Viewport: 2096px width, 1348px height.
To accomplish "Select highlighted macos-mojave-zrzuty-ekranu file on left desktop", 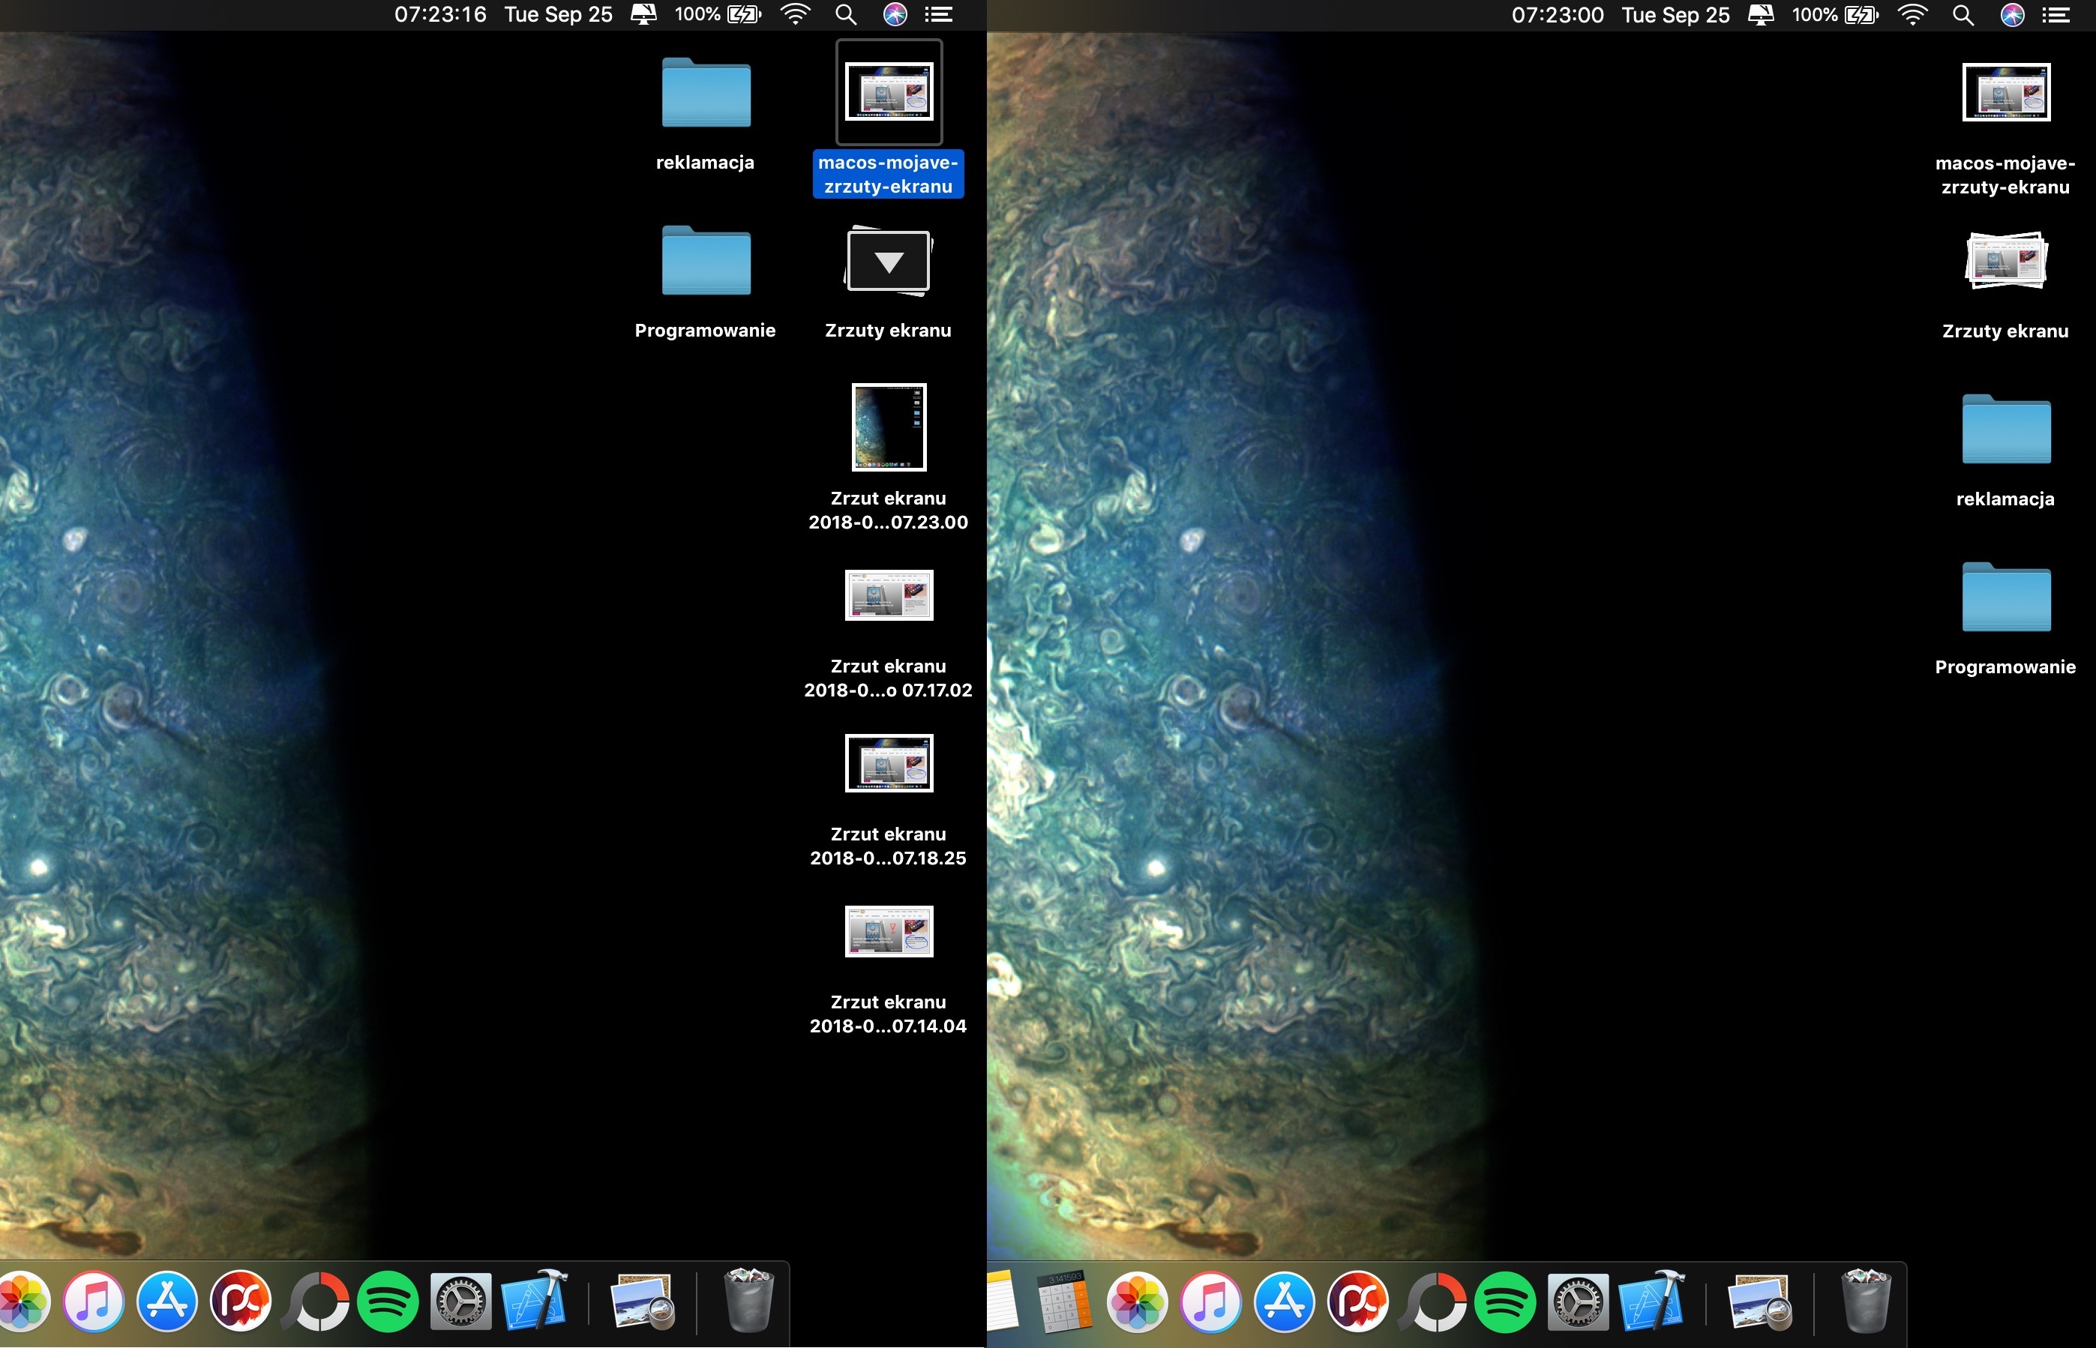I will [889, 91].
